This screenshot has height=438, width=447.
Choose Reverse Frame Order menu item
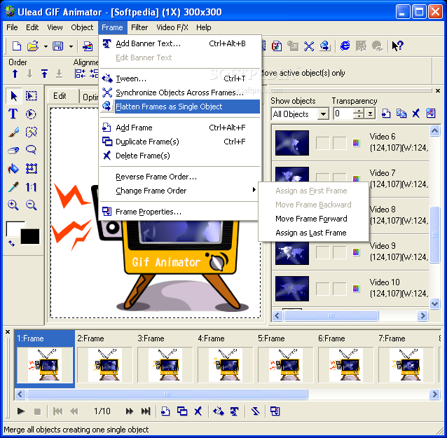click(180, 177)
